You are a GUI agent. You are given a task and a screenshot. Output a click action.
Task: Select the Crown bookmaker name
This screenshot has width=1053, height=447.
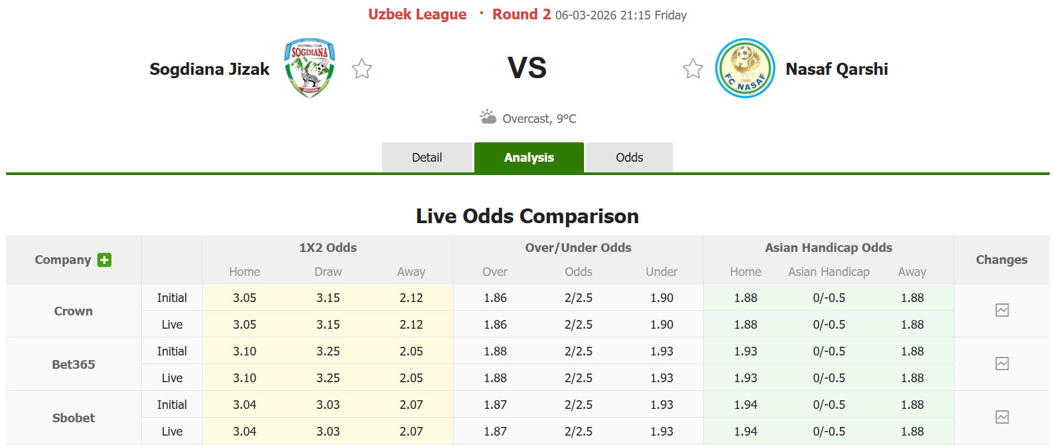(x=73, y=311)
